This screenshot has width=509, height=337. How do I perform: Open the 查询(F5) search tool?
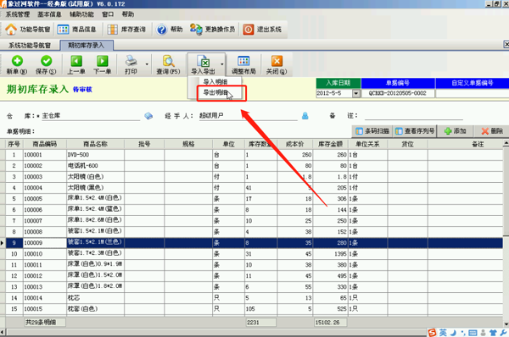pos(168,65)
